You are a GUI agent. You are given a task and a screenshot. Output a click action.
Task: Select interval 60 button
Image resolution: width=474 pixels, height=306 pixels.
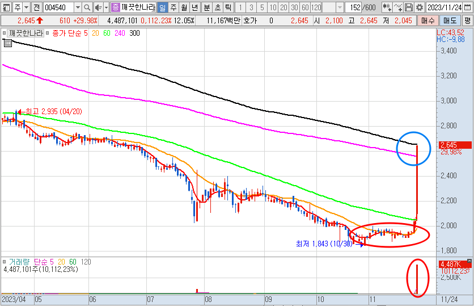pyautogui.click(x=305, y=7)
